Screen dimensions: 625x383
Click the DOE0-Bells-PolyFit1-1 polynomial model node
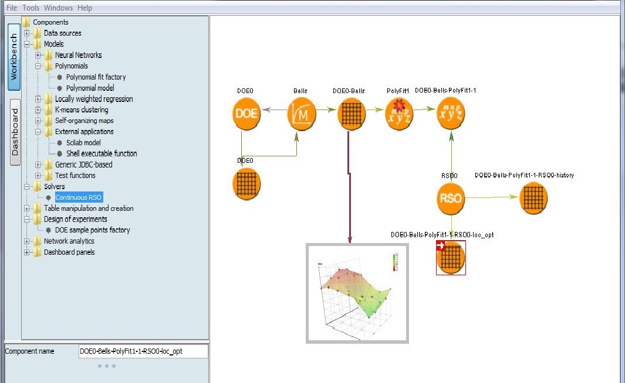[451, 114]
